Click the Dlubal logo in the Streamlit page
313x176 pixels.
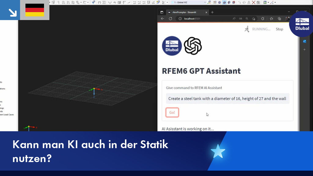coord(172,46)
